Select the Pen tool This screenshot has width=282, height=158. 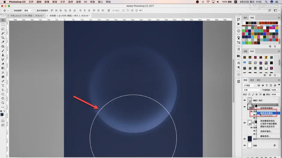coord(3,81)
